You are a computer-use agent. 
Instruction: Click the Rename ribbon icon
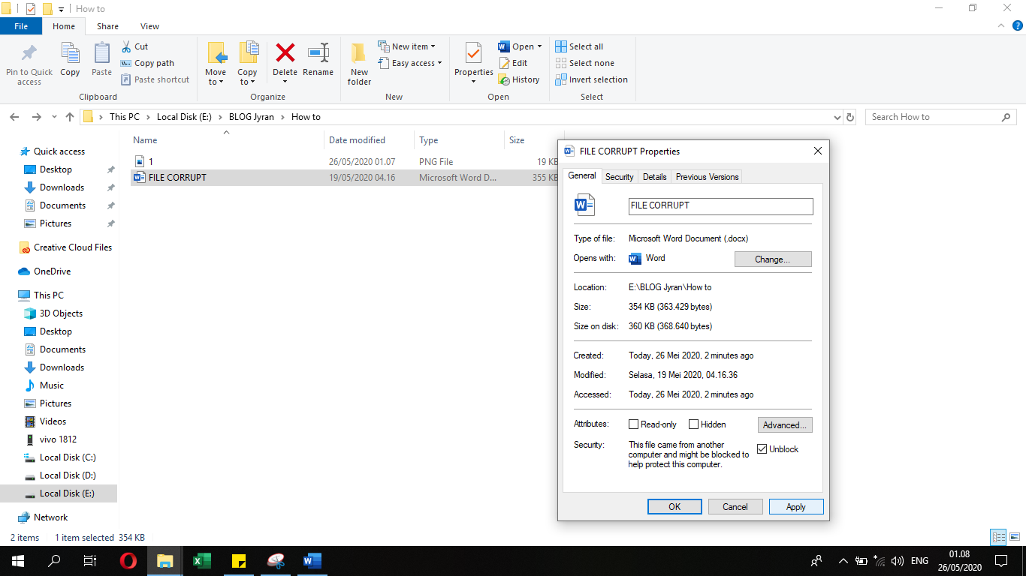(318, 53)
